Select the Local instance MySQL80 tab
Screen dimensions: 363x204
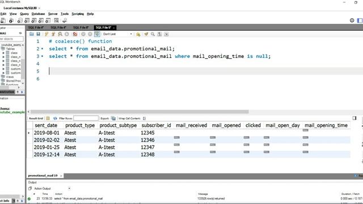pos(20,8)
